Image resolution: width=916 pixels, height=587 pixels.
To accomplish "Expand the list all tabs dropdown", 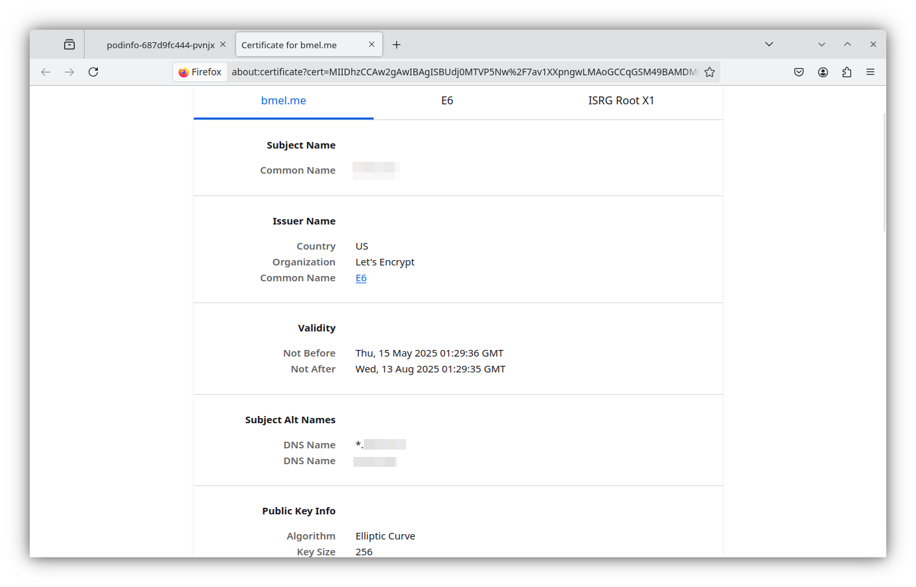I will 769,44.
